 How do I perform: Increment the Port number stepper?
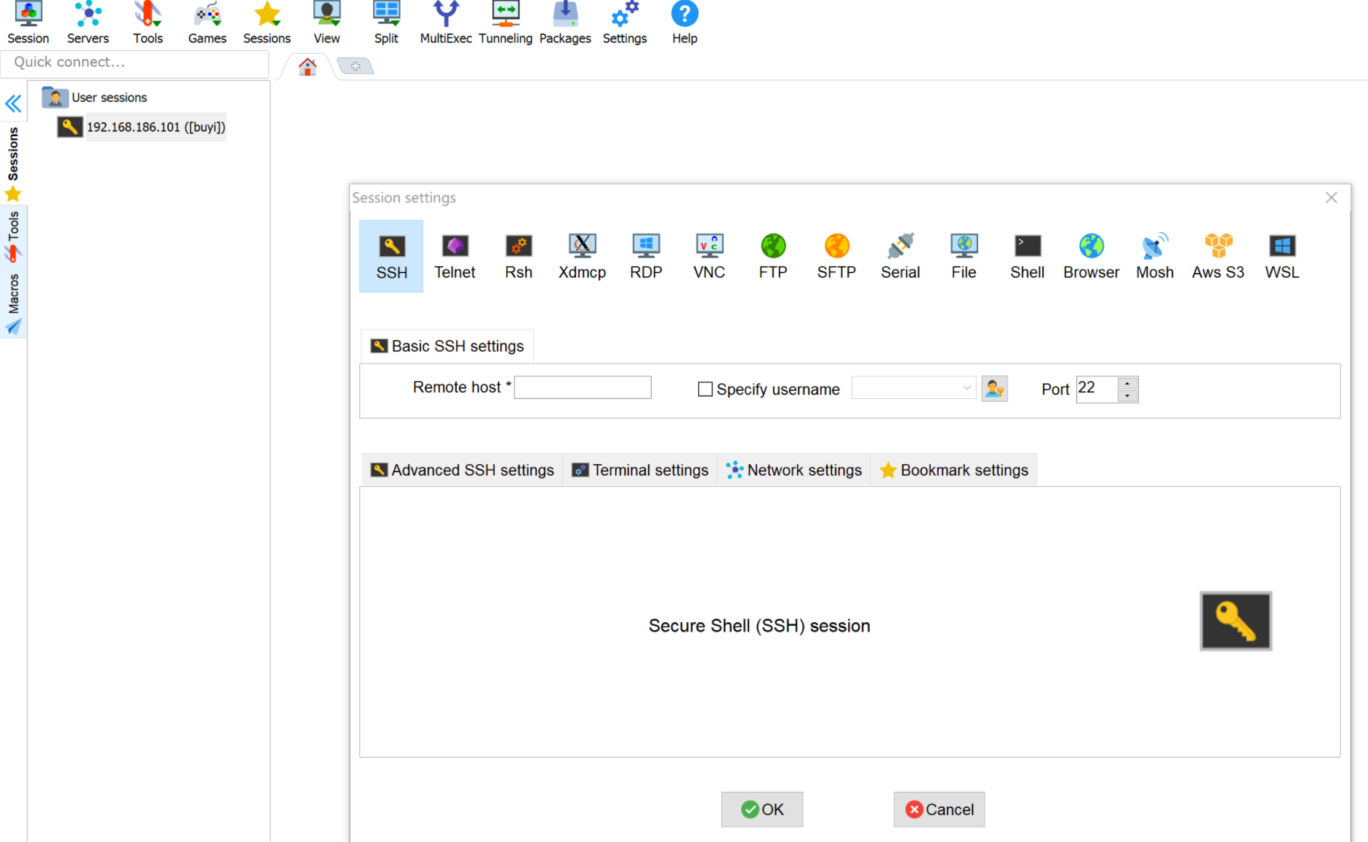[x=1127, y=384]
